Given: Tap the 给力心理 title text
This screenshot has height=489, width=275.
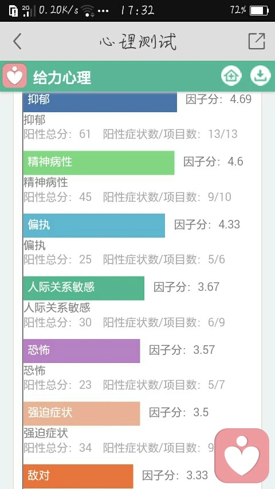Looking at the screenshot, I should coord(62,77).
